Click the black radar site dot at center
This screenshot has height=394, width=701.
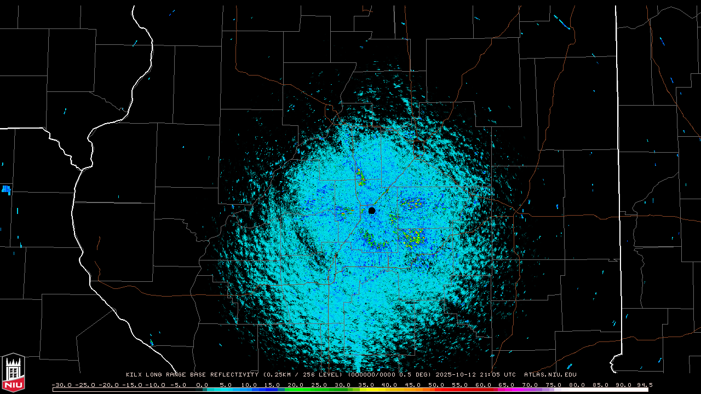pos(372,211)
